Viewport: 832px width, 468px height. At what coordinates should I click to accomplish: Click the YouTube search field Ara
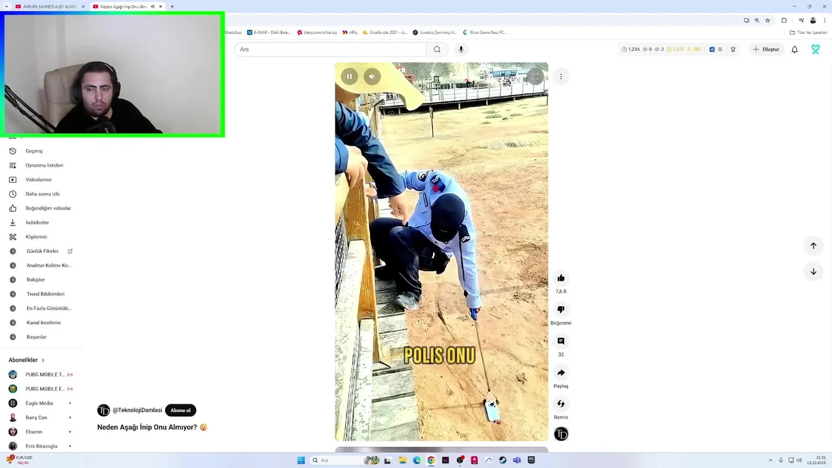(330, 49)
